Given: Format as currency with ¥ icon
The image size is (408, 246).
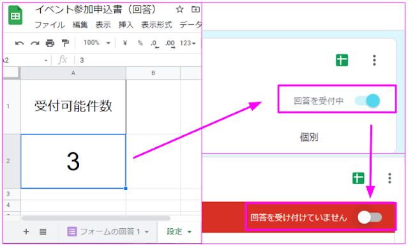Looking at the screenshot, I should point(125,43).
